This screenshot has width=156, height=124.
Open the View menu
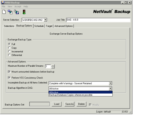click(x=10, y=6)
